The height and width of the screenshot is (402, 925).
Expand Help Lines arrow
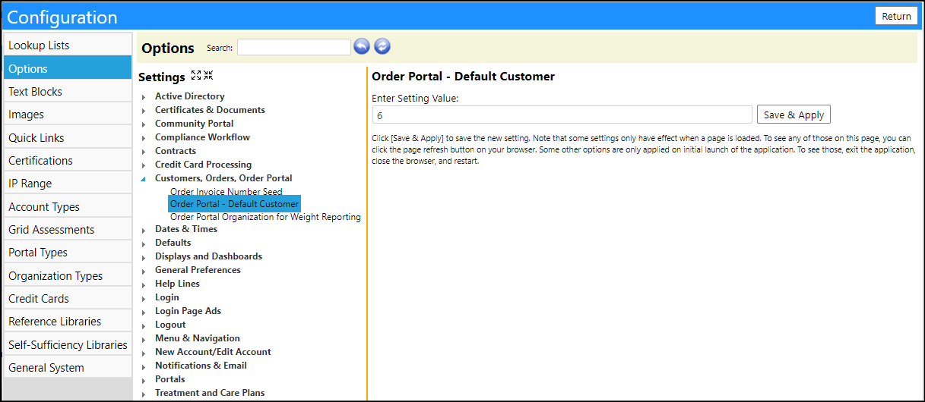[x=144, y=284]
